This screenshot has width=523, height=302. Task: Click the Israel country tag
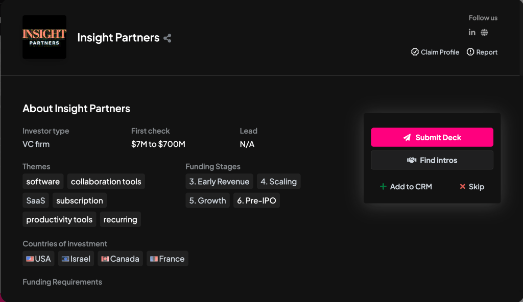pos(76,259)
